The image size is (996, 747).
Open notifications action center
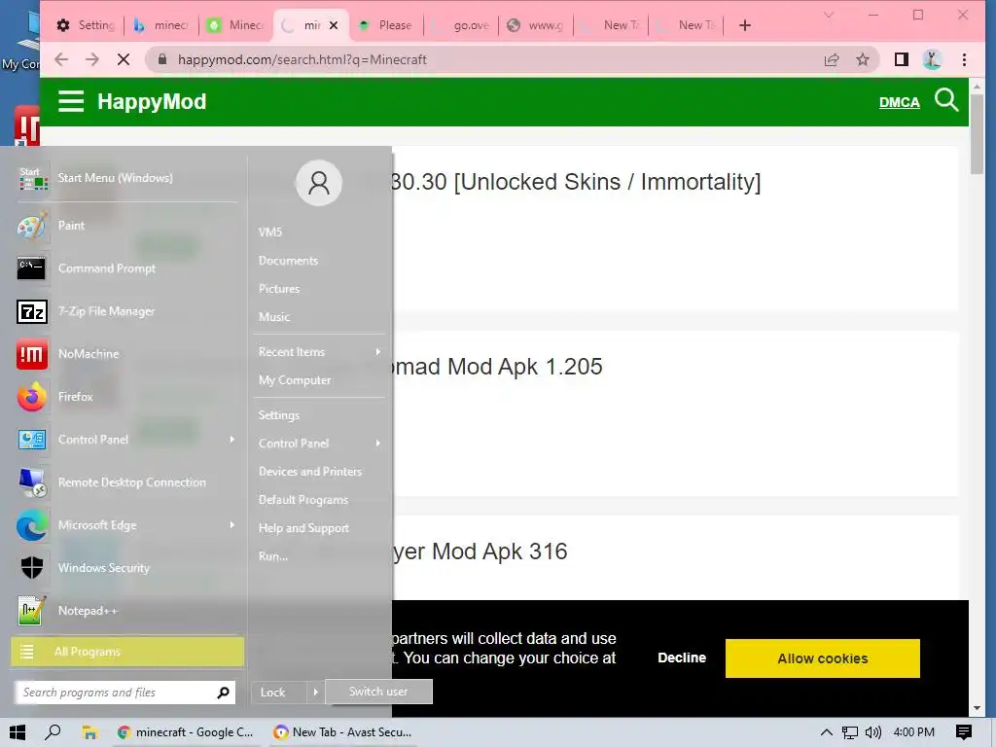964,732
